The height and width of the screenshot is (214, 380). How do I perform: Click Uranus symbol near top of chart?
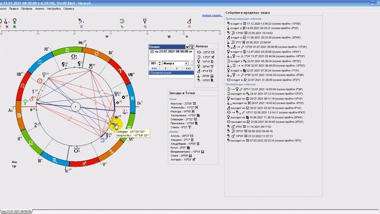(x=91, y=67)
